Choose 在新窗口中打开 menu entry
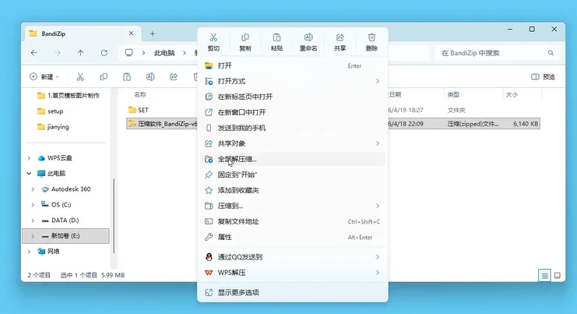 tap(293, 112)
